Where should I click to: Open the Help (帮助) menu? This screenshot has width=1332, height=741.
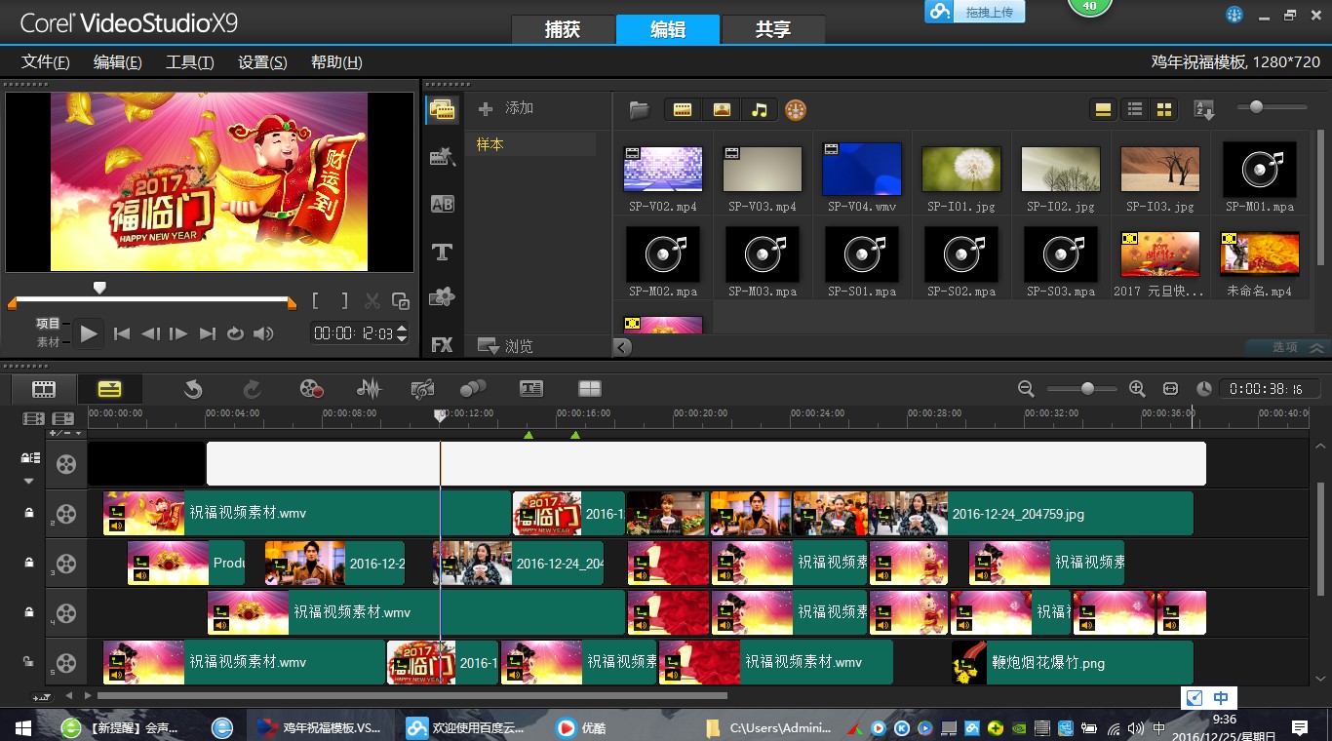[x=336, y=62]
